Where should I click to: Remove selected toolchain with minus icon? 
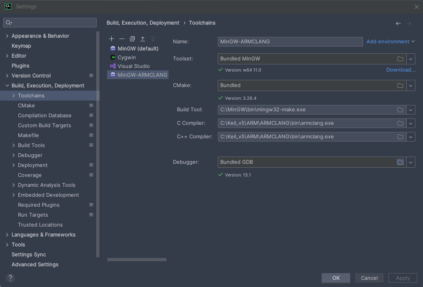(x=122, y=39)
